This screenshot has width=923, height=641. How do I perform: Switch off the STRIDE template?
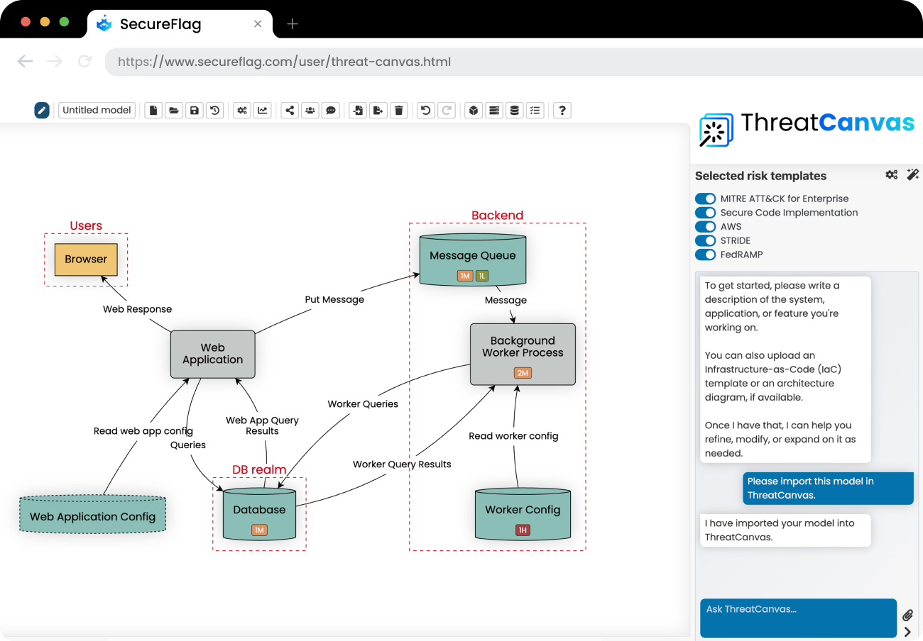point(705,240)
